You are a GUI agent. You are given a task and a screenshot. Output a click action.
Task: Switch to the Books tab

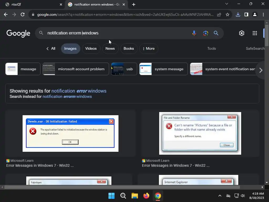129,49
